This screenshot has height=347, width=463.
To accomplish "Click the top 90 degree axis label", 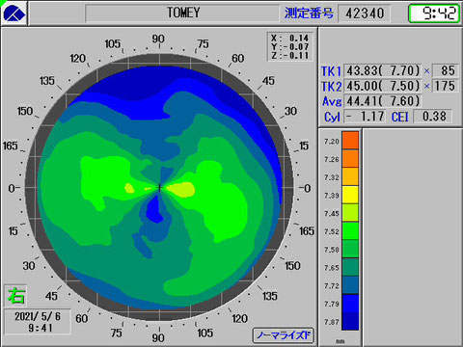I will (158, 40).
